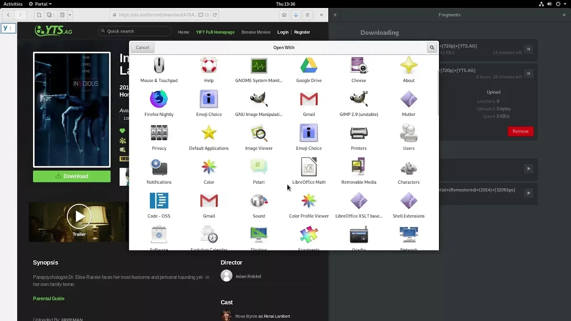Open with Firefox Nightly
The image size is (571, 321).
tap(159, 100)
